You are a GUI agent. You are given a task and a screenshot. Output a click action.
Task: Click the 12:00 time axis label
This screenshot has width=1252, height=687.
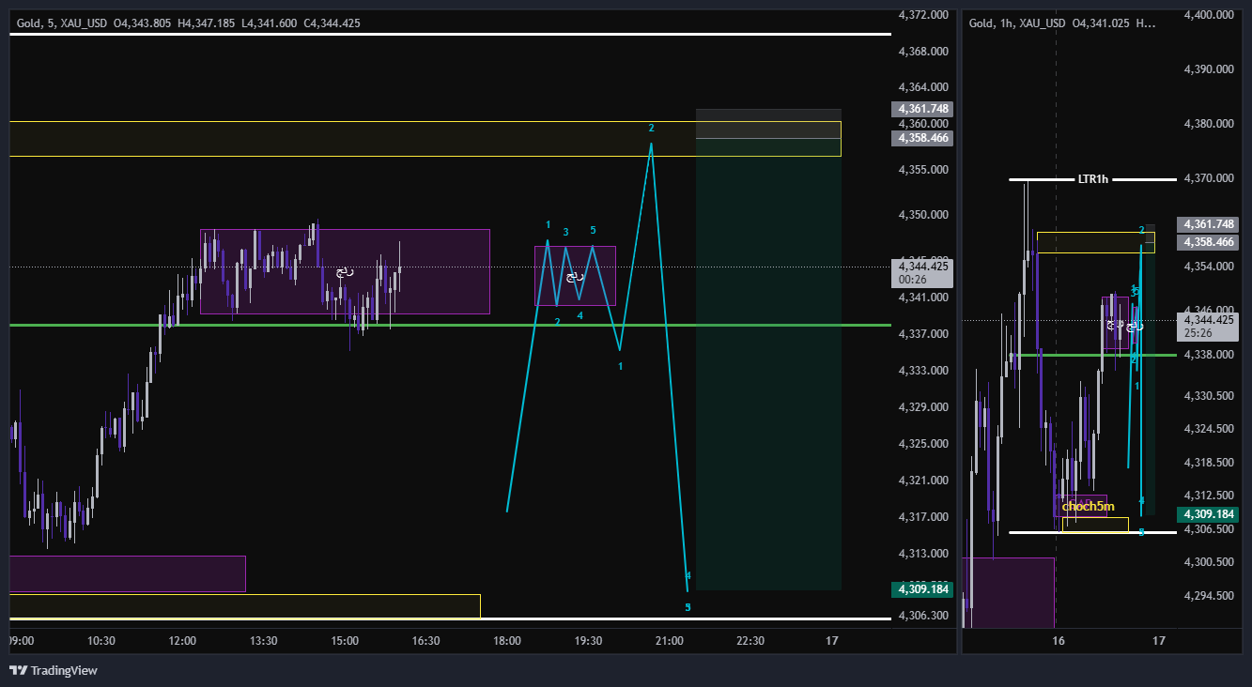click(182, 641)
